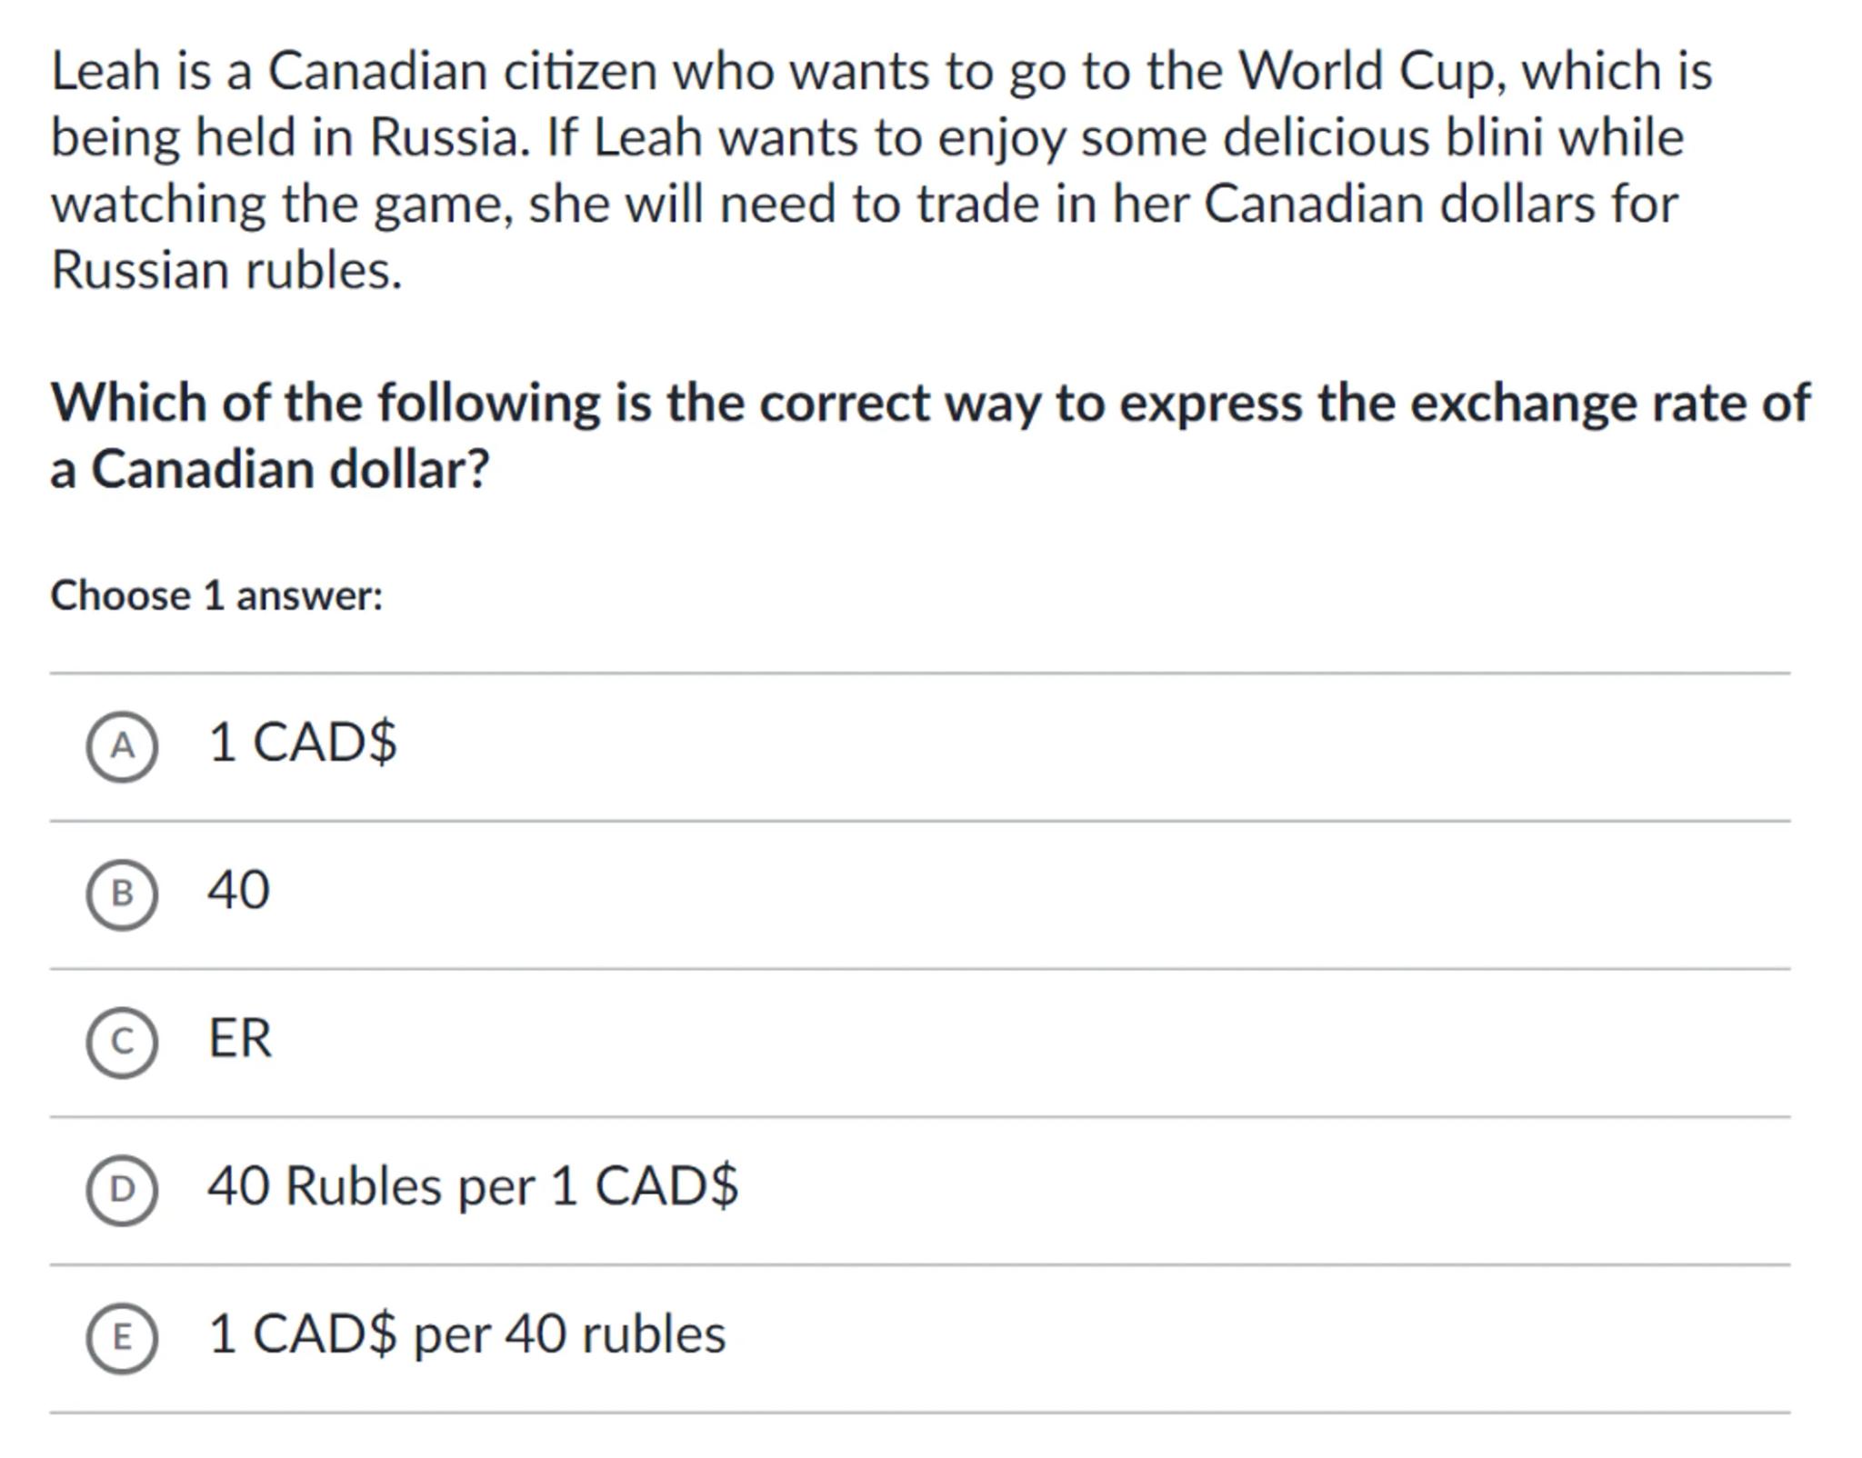
Task: Select radio button B
Action: point(122,894)
